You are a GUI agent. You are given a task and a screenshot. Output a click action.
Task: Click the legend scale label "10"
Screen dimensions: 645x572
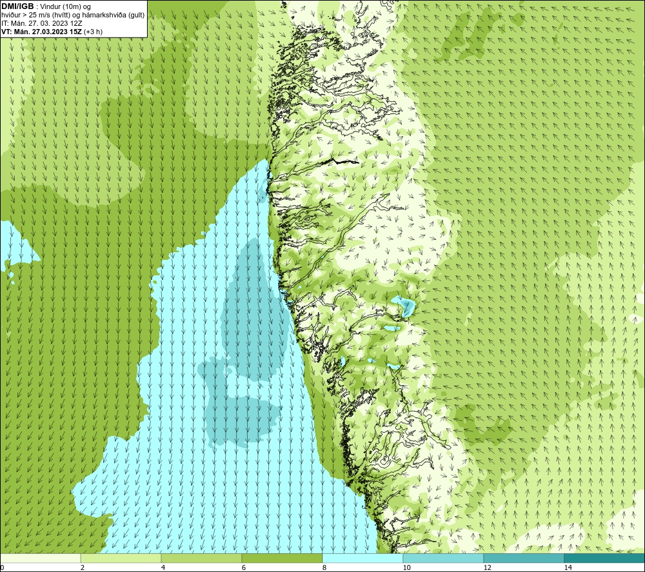pyautogui.click(x=406, y=567)
